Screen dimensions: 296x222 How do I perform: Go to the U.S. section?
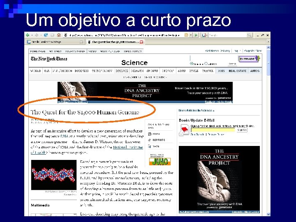coord(47,71)
